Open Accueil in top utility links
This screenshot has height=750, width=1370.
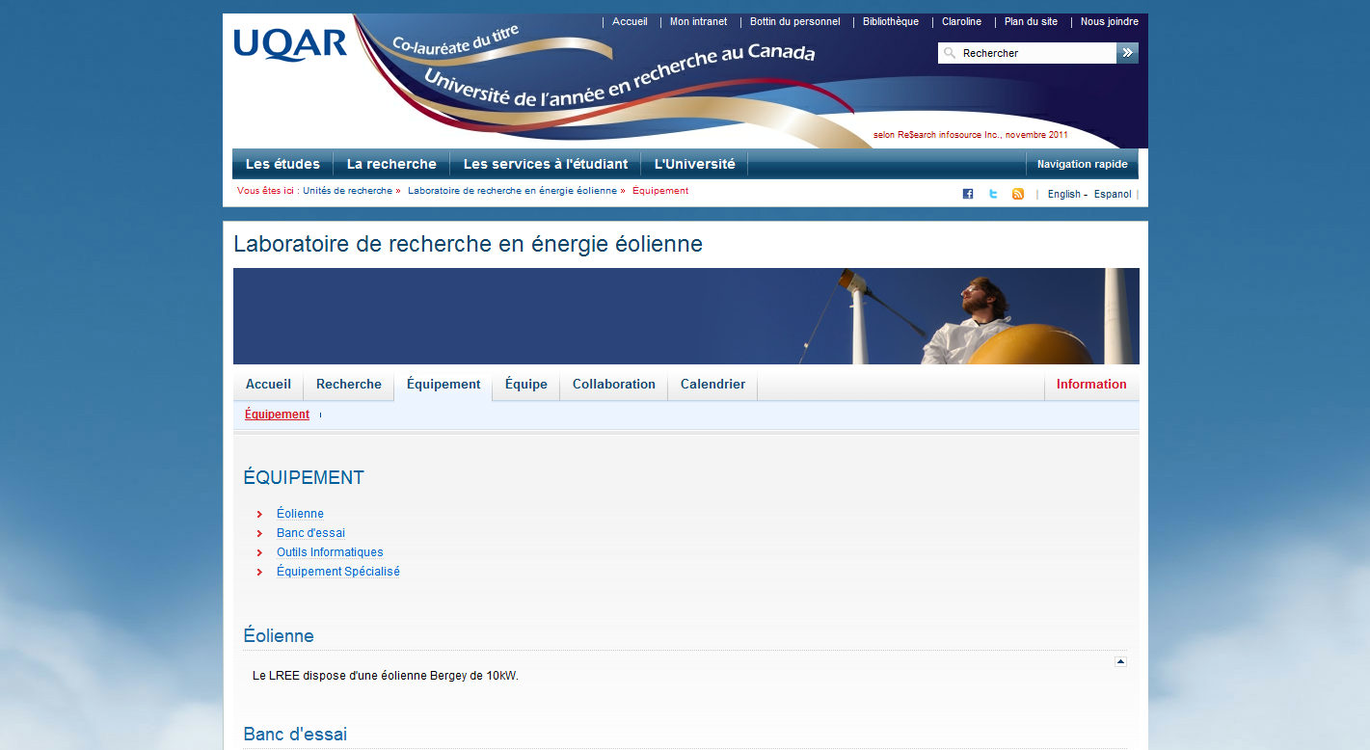[630, 21]
